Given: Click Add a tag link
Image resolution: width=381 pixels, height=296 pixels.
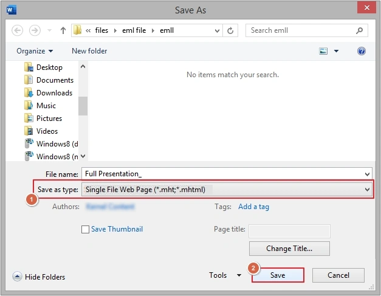Looking at the screenshot, I should 253,207.
